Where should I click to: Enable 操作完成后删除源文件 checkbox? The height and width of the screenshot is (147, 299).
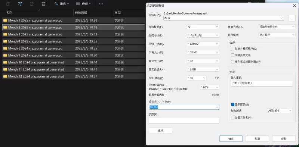tap(232, 62)
